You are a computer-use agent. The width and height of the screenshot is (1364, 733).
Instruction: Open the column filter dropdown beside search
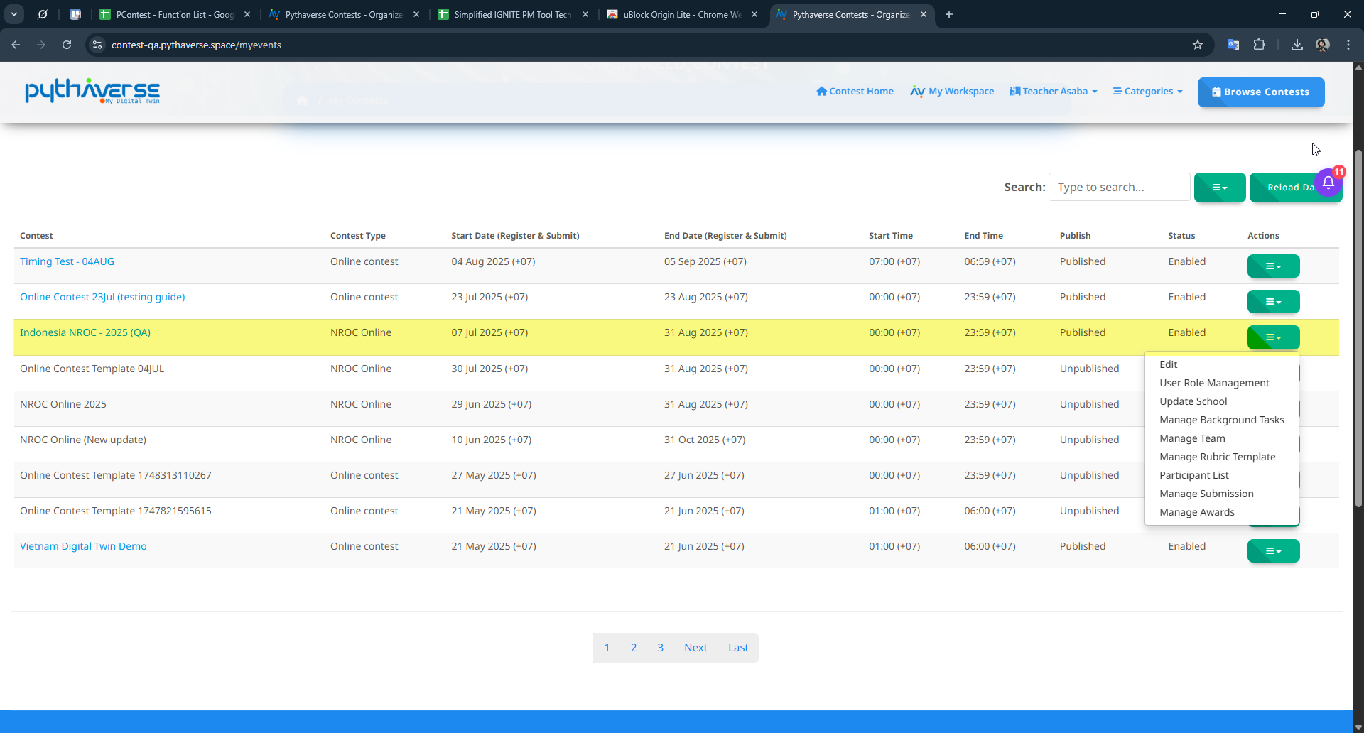point(1220,188)
